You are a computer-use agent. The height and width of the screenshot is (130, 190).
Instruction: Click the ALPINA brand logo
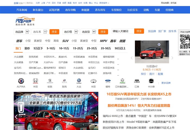coord(21,81)
